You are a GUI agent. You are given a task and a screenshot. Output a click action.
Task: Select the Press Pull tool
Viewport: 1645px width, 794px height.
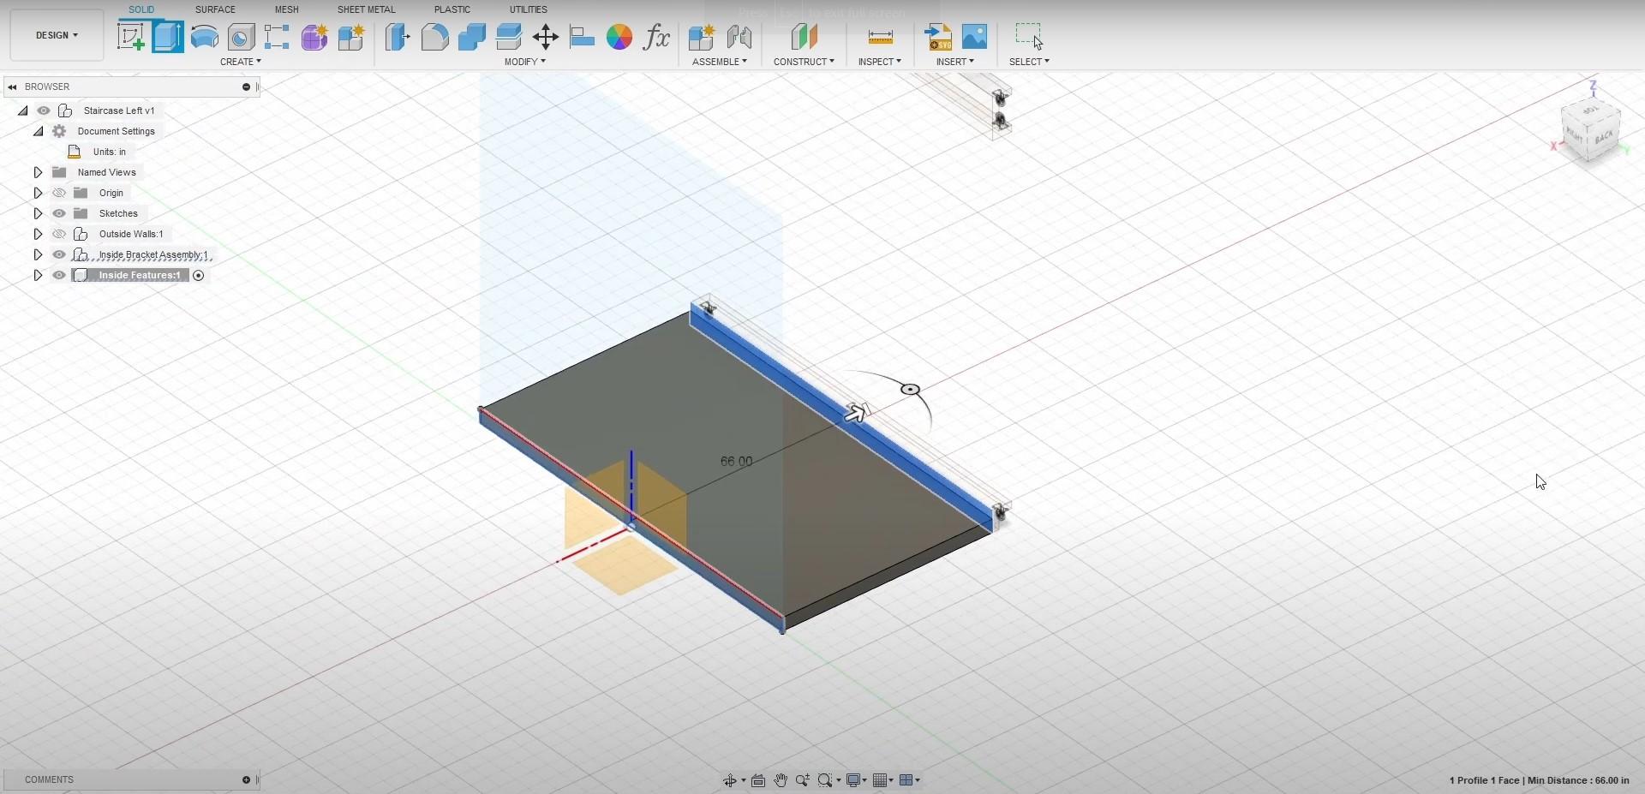click(398, 37)
